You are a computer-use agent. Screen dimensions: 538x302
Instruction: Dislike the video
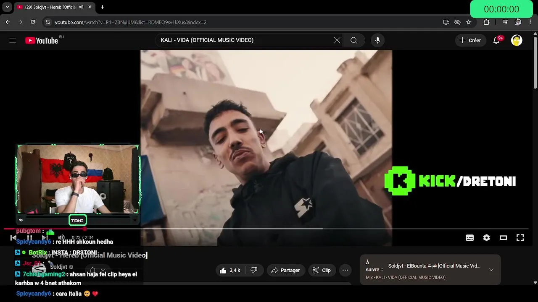pos(254,271)
